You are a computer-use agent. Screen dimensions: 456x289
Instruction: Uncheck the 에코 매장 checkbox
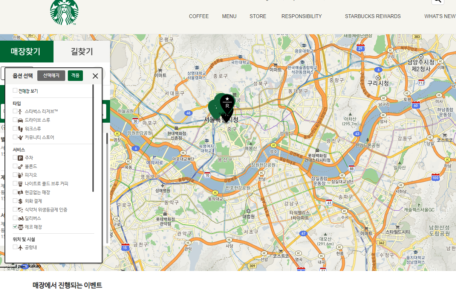pos(15,227)
